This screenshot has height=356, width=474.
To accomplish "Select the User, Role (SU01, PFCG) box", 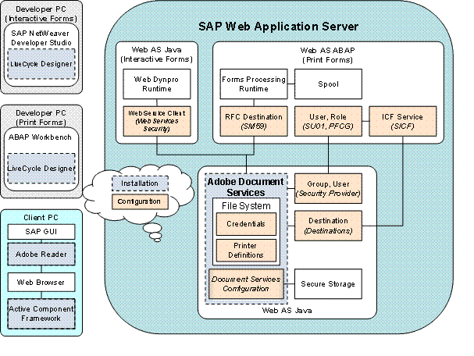I will coord(327,121).
